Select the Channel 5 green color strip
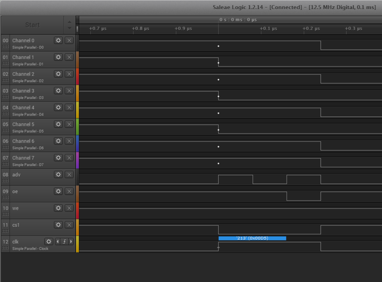The image size is (382, 282). pos(77,127)
